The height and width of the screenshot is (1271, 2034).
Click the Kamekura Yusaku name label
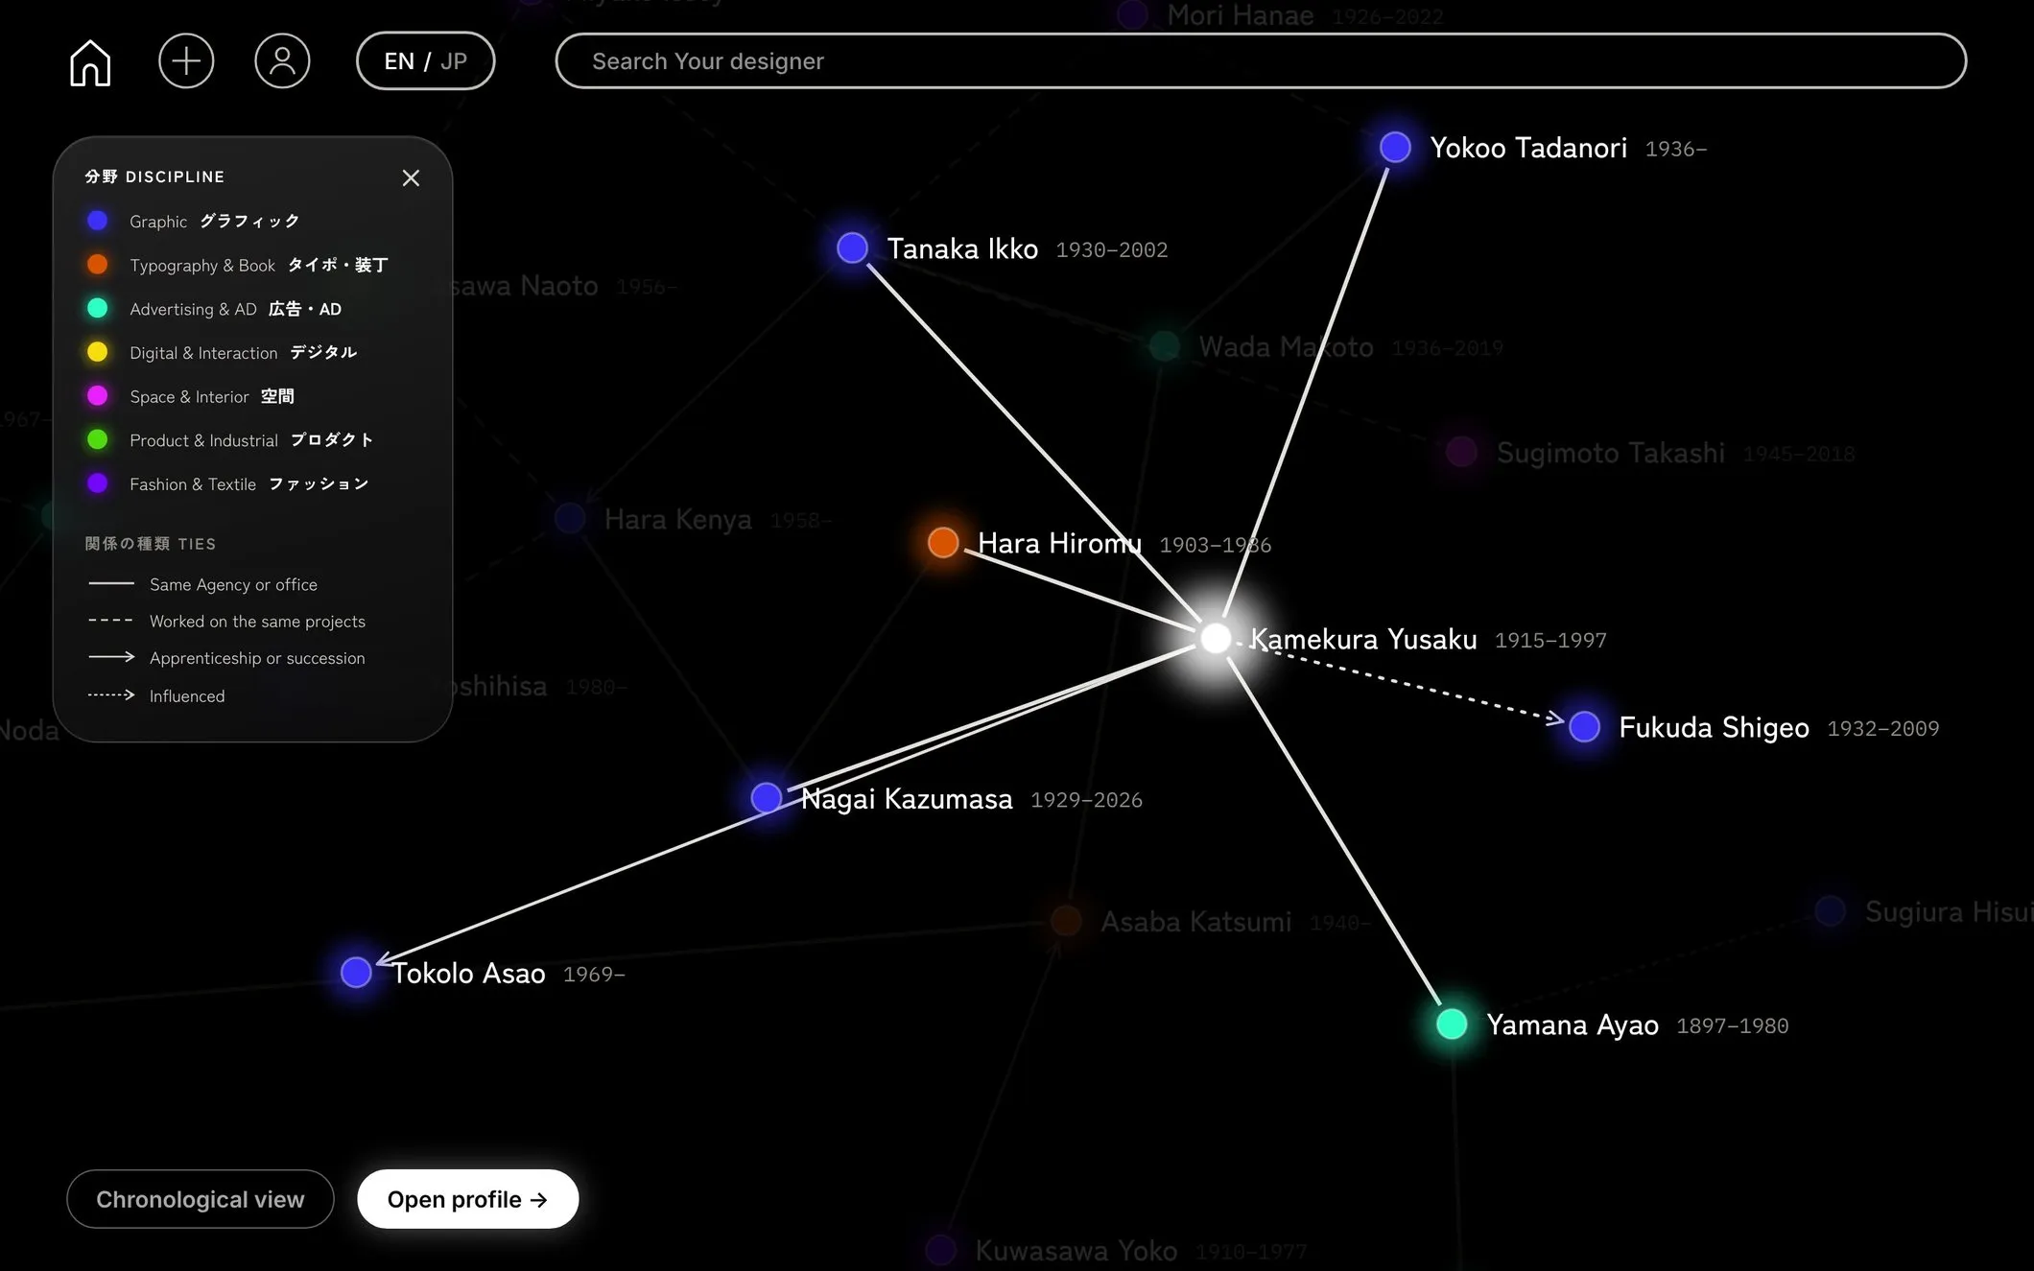[1363, 639]
